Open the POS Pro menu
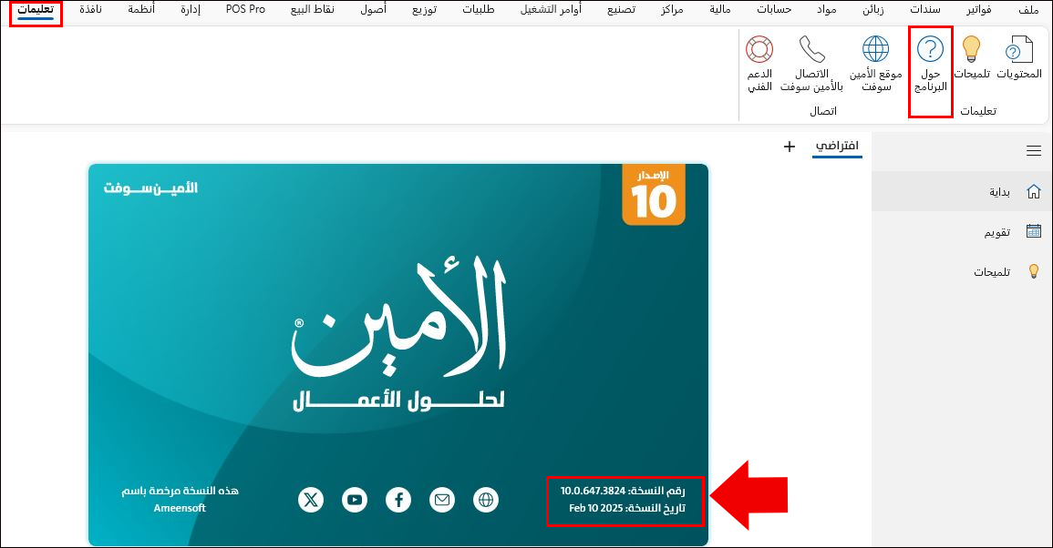 [x=245, y=9]
